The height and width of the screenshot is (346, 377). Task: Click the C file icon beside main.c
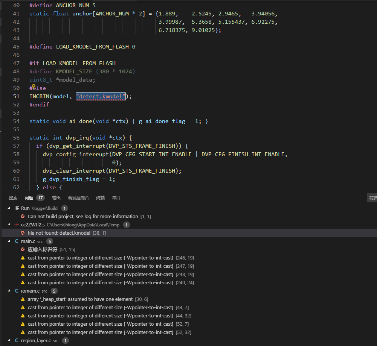16,241
